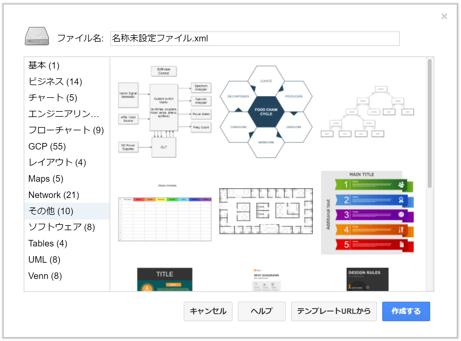The height and width of the screenshot is (341, 461).
Task: Select the 基本 (1) category
Action: coord(67,65)
